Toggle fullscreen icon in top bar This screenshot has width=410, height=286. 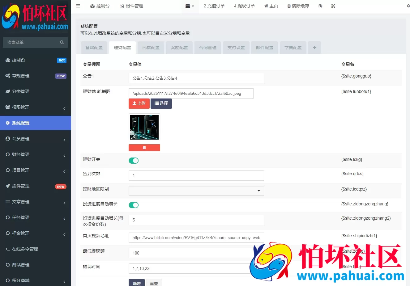(x=333, y=6)
